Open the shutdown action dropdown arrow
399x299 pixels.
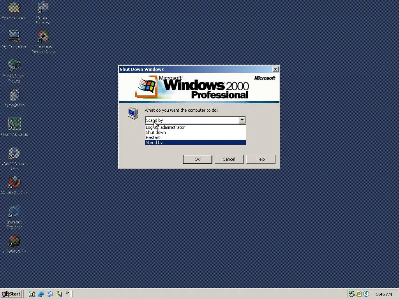[242, 120]
